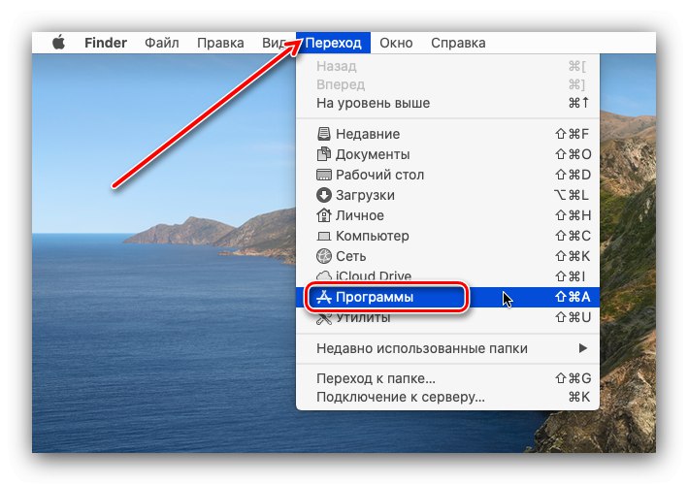
Task: Select Программы menu item
Action: point(447,297)
